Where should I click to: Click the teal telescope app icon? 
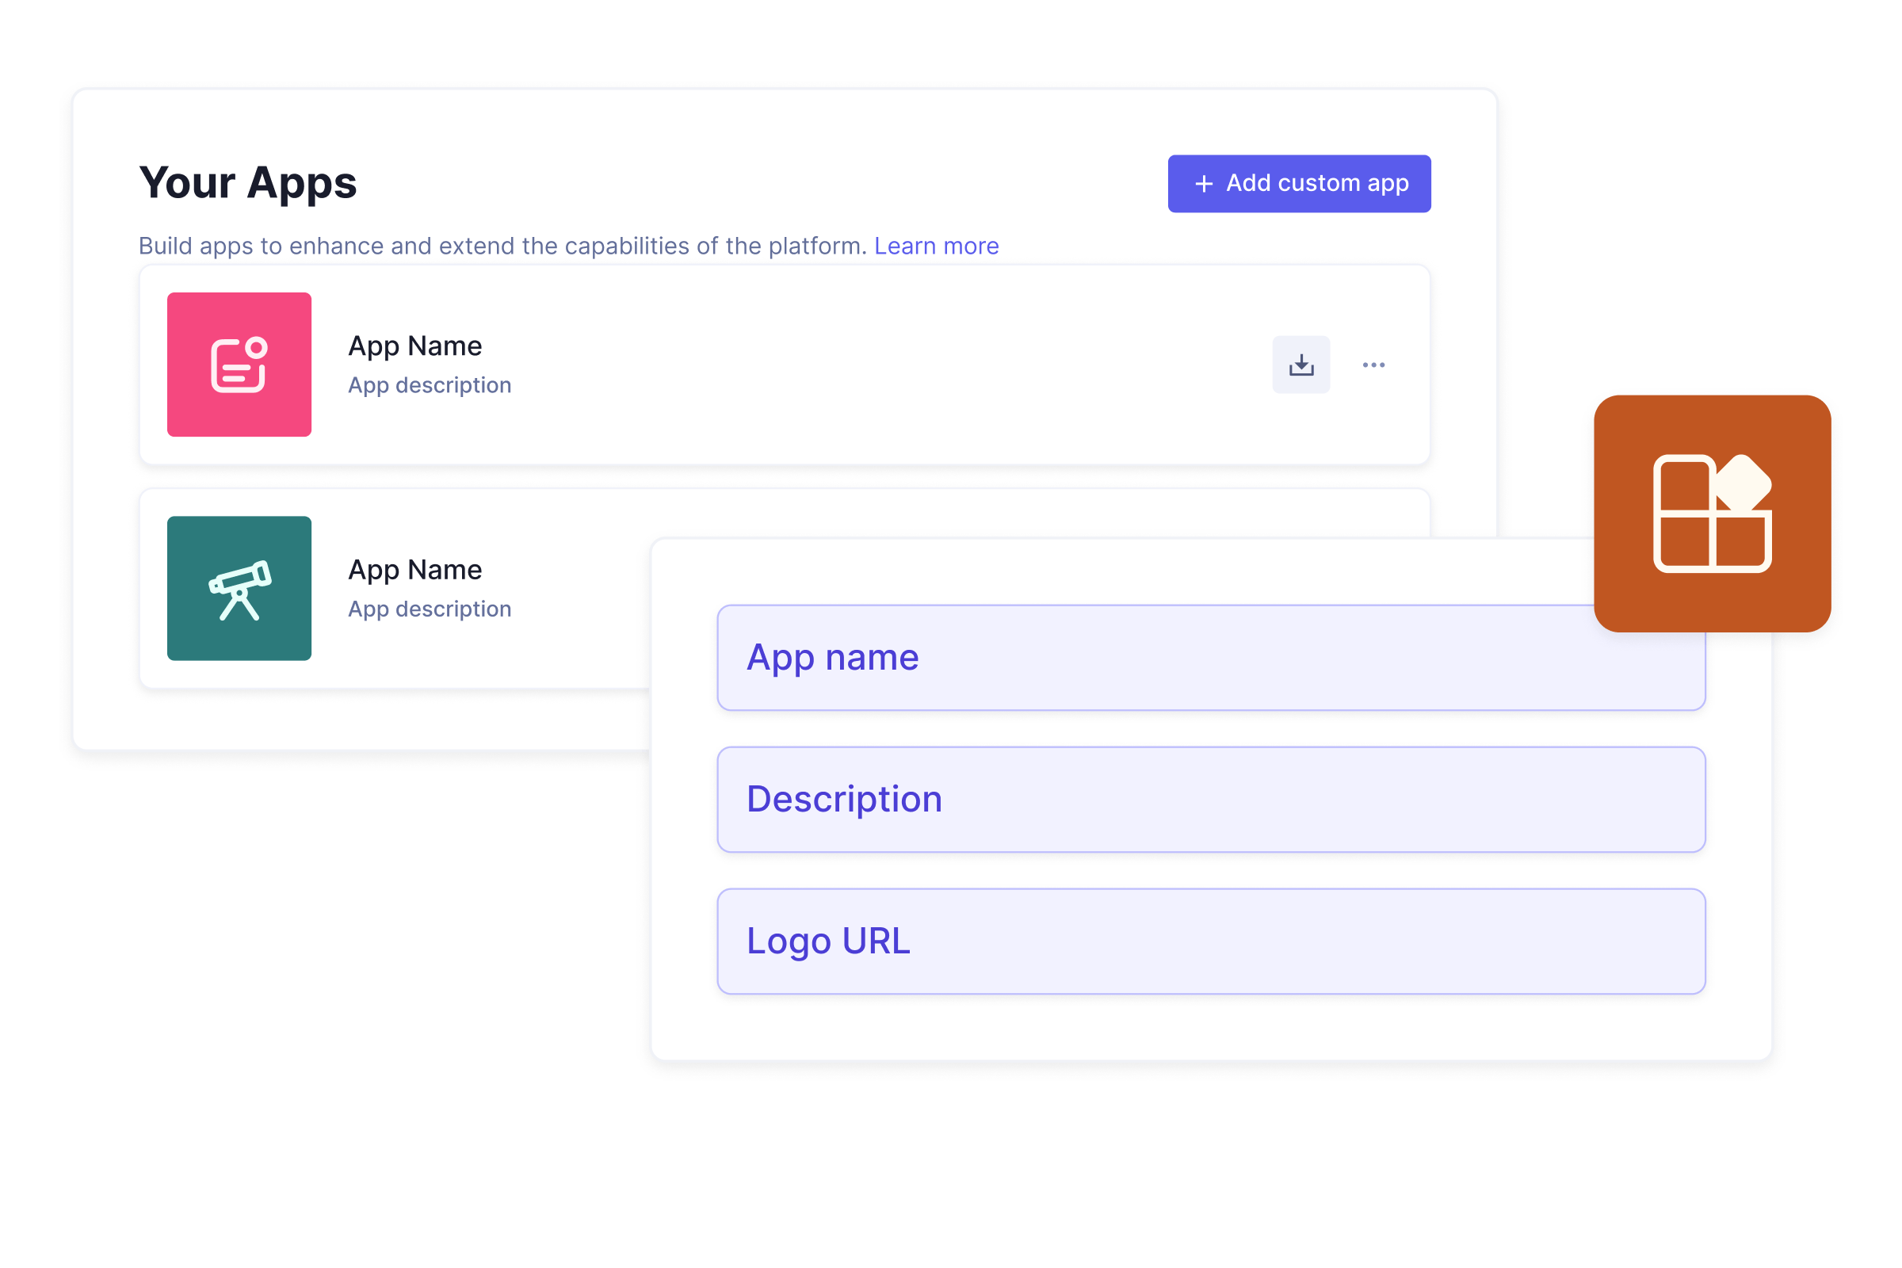(x=239, y=588)
